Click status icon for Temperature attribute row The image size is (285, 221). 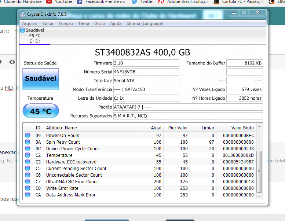(28, 155)
